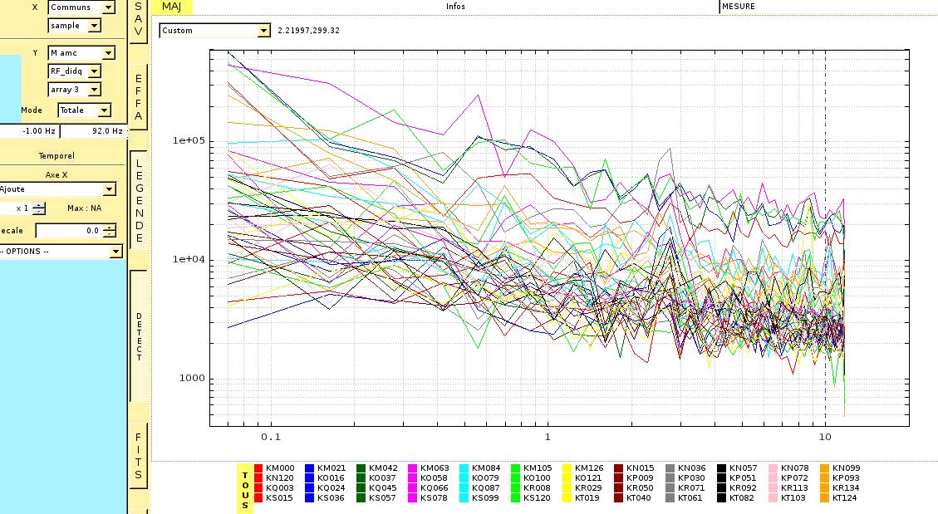Screen dimensions: 938x514
Task: Open the FITS vertical tab
Action: (x=138, y=457)
